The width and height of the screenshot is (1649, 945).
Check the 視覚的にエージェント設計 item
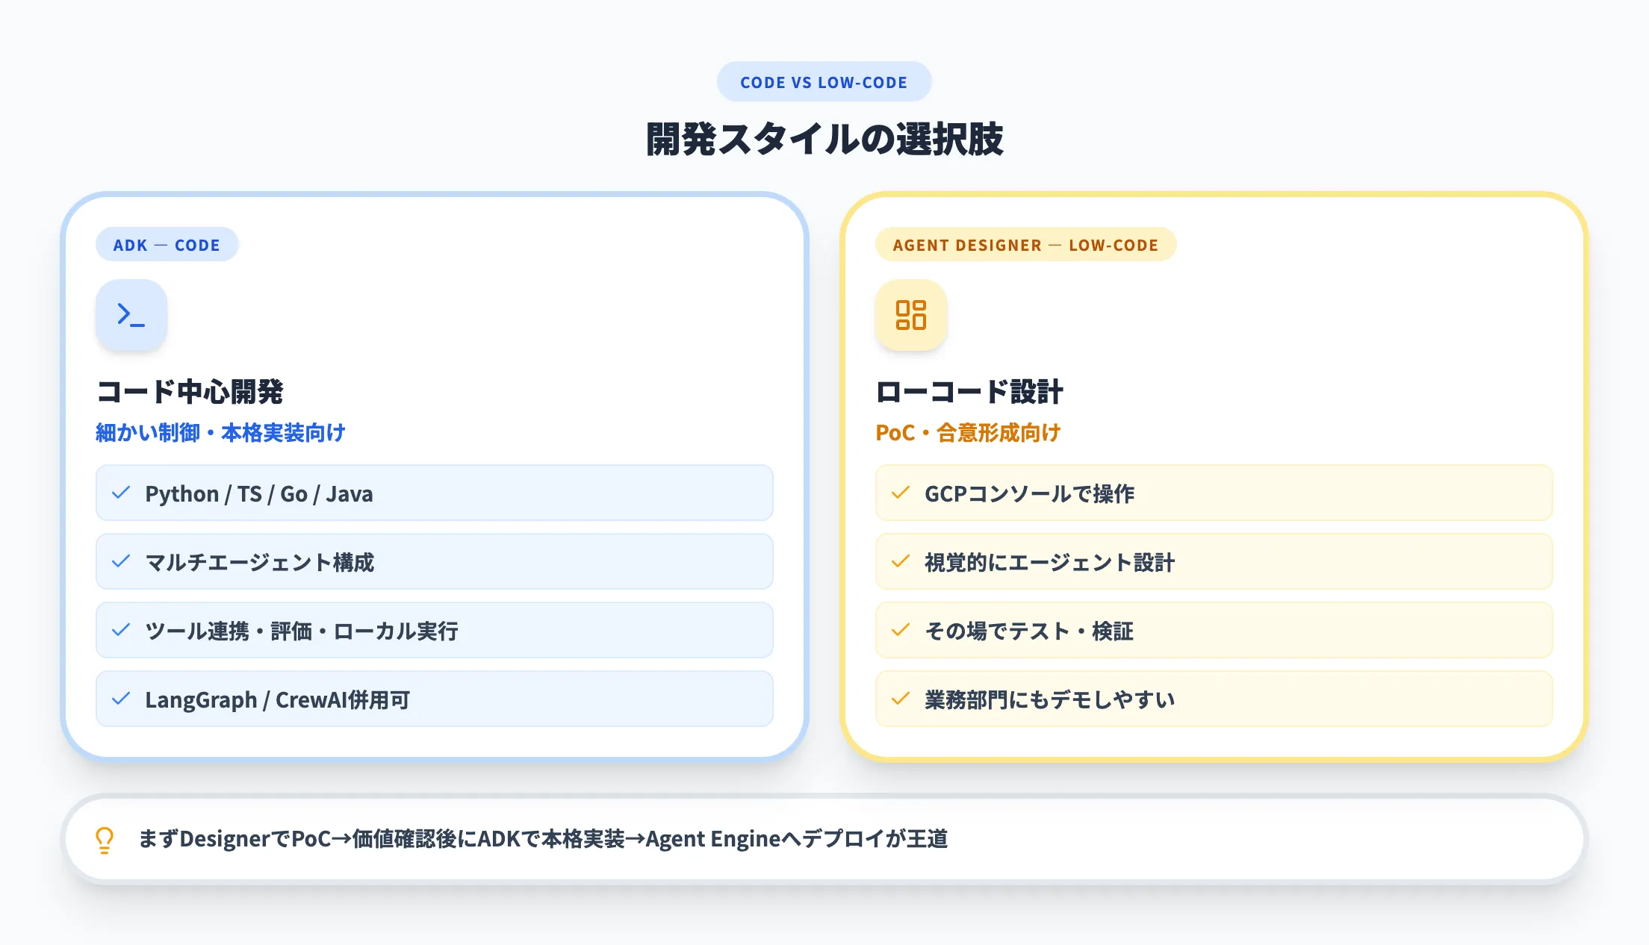point(1214,561)
